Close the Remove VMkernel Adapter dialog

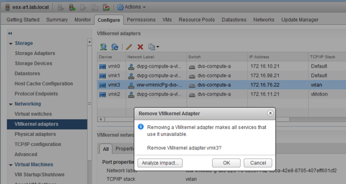click(x=270, y=113)
